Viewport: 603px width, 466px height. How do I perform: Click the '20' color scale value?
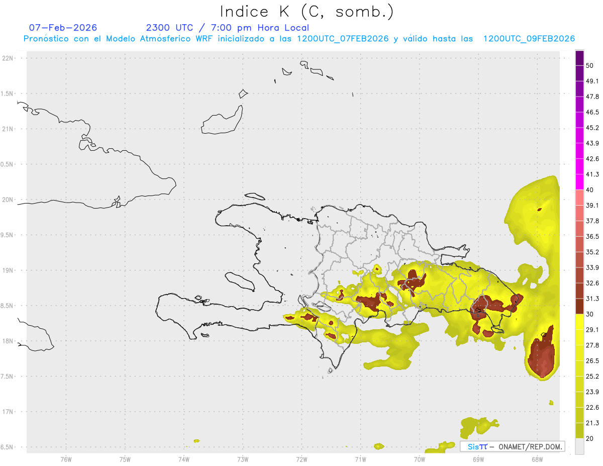(589, 438)
